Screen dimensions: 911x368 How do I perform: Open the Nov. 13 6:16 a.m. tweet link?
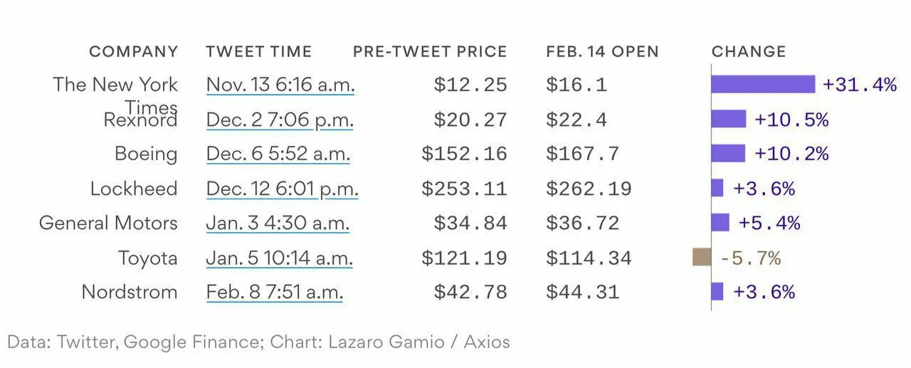[280, 85]
